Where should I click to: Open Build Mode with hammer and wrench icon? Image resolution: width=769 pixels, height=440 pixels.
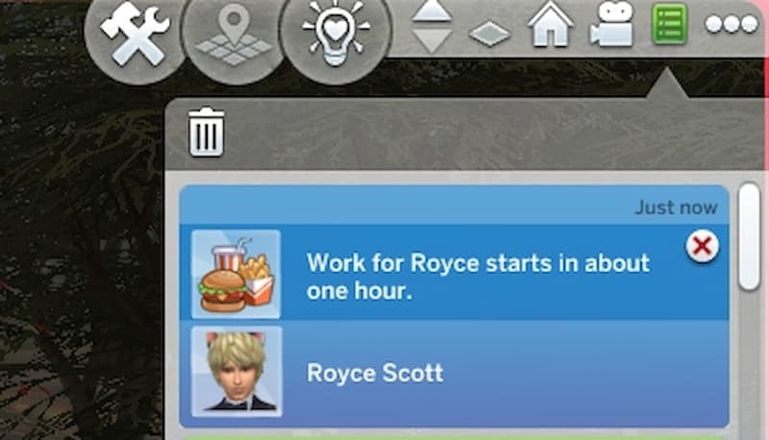[x=135, y=36]
